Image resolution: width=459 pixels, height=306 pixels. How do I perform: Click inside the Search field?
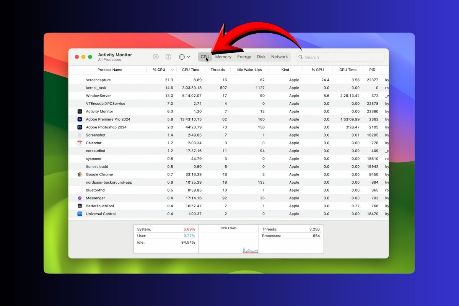click(x=340, y=57)
